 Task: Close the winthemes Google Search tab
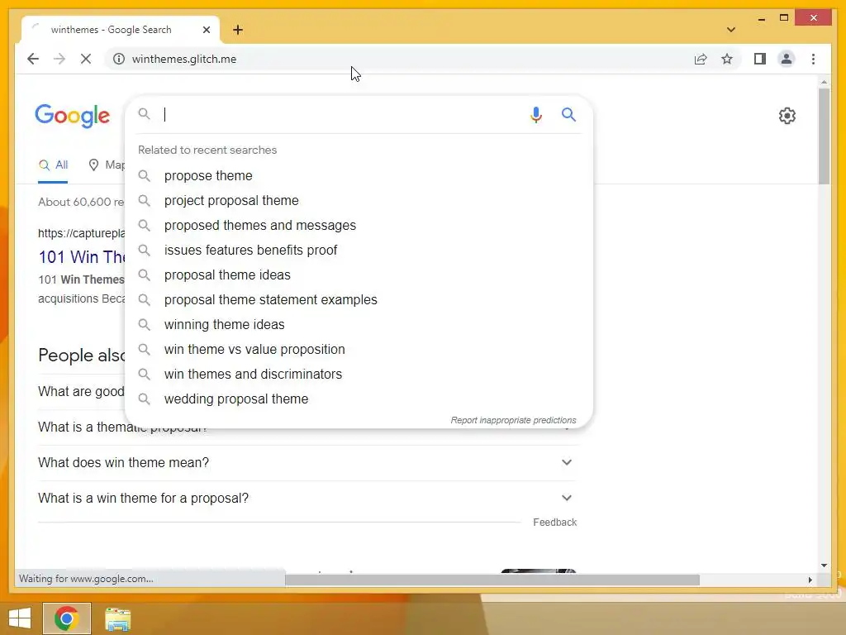(x=206, y=30)
